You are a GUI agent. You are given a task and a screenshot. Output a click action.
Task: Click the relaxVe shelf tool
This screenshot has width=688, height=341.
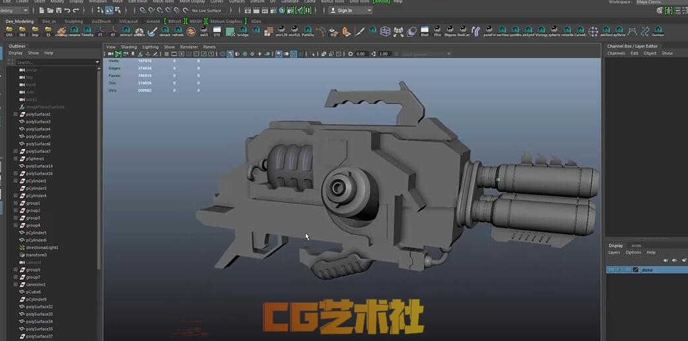(x=567, y=31)
